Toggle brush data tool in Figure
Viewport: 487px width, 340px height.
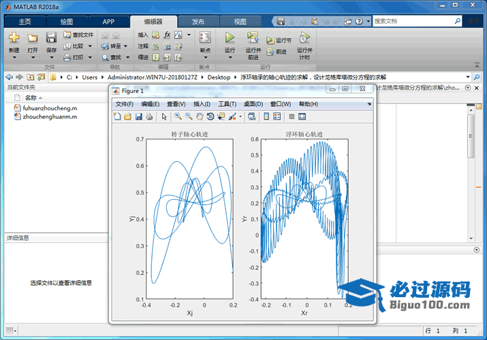(x=232, y=116)
